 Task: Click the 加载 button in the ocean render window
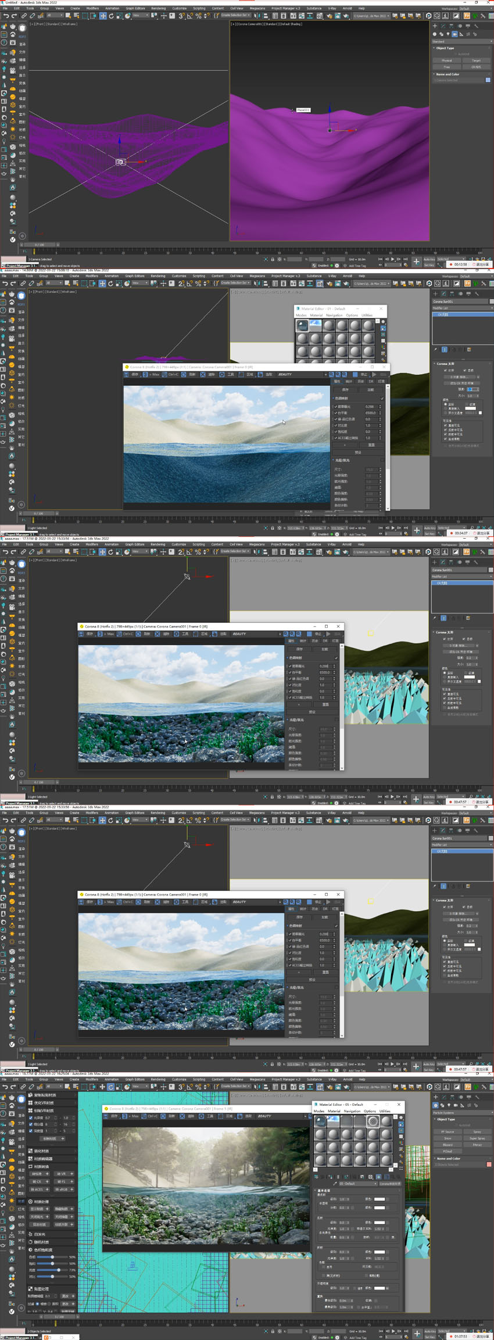371,389
